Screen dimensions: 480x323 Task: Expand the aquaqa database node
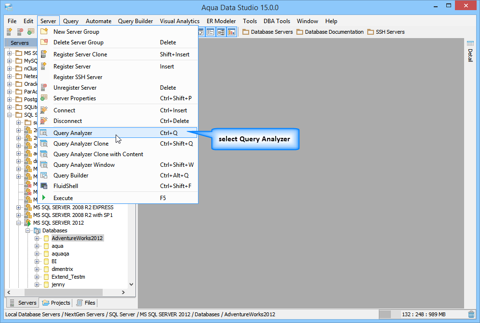(37, 254)
